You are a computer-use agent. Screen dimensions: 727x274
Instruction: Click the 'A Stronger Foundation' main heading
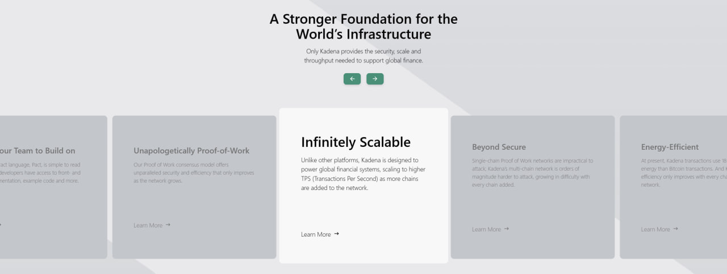click(363, 26)
